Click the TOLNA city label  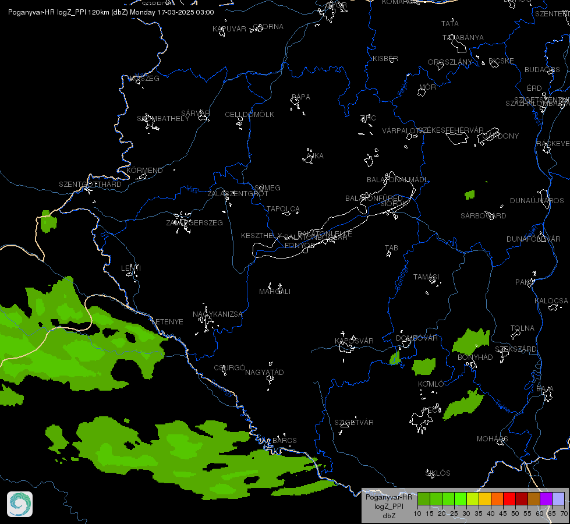(522, 328)
